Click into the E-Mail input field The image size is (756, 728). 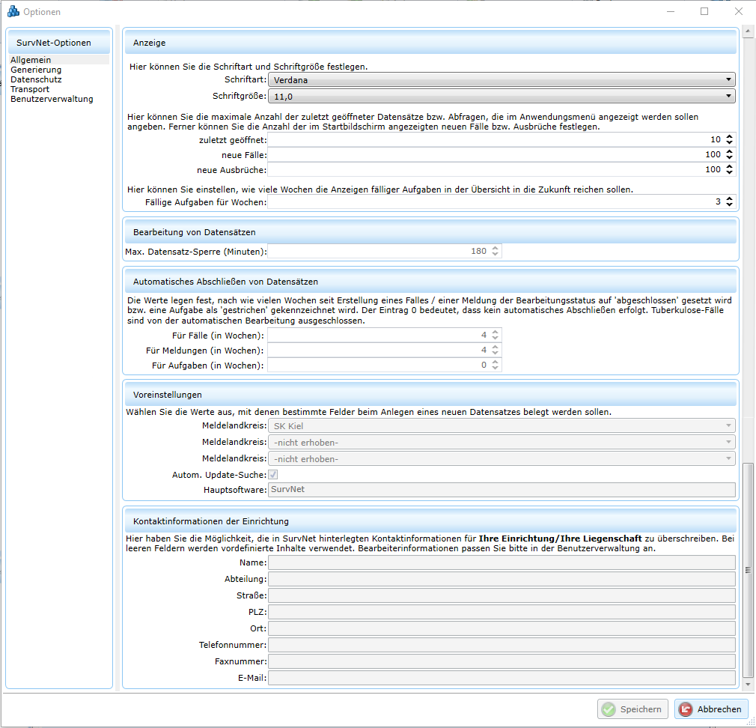pos(501,678)
